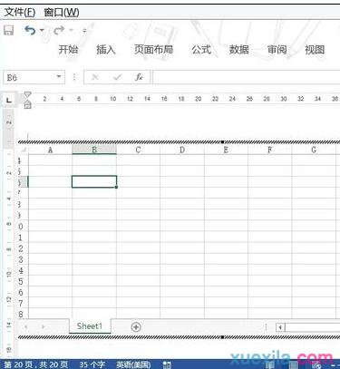Click the page count 第 20 页, 共 20 页
Viewport: 340px width, 369px height.
[36, 364]
